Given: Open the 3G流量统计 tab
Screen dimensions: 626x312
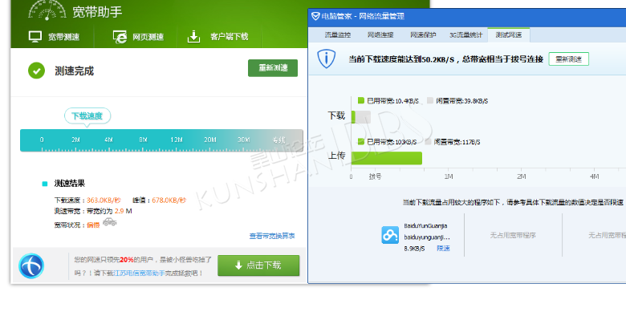Looking at the screenshot, I should point(466,34).
